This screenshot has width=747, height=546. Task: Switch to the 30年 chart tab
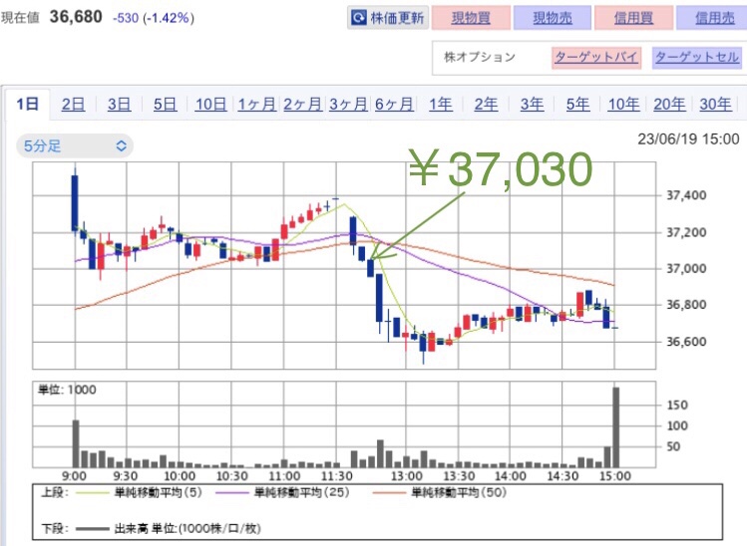tap(715, 104)
